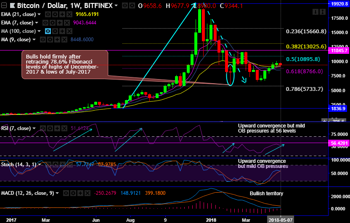Collapse the legend with the minus box
Image resolution: width=350 pixels, height=223 pixels.
pos(4,5)
